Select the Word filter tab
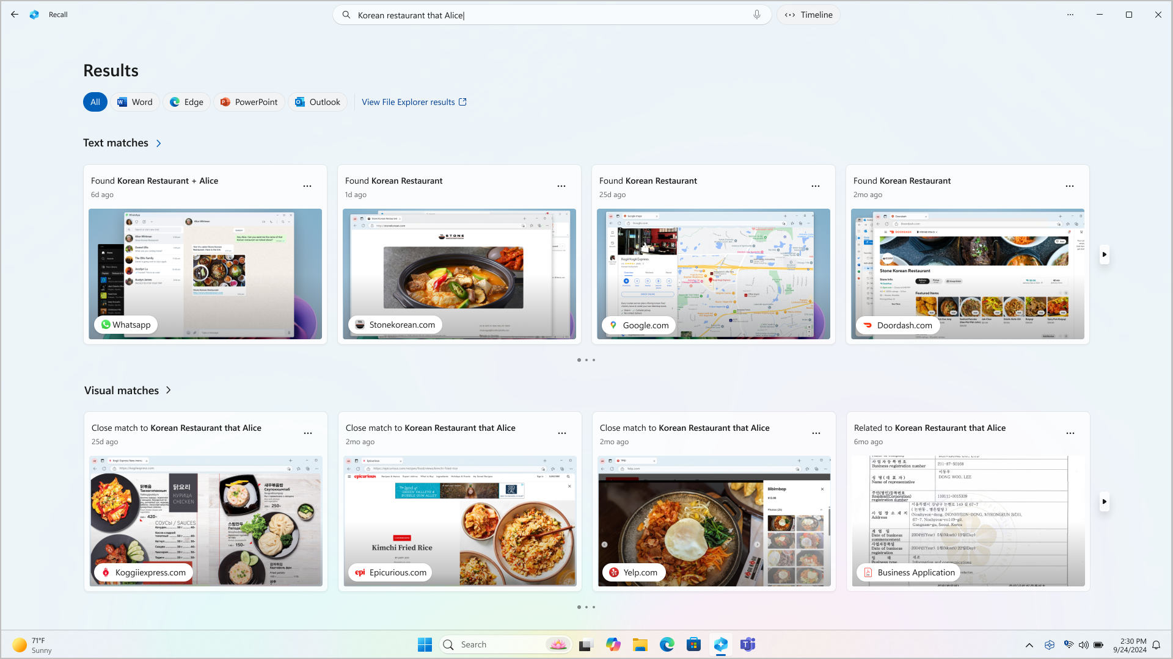Screen dimensions: 1173x659 (x=134, y=101)
